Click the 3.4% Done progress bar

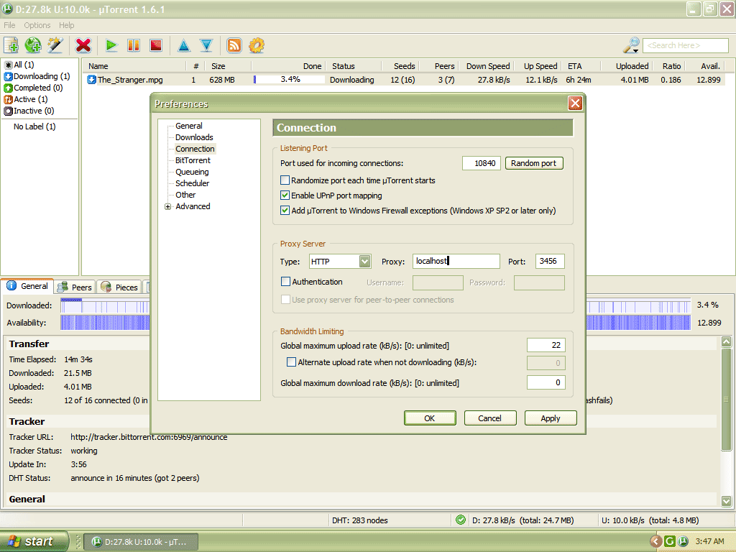pyautogui.click(x=289, y=80)
